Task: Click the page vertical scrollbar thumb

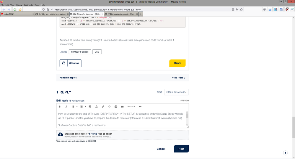Action: (x=294, y=127)
